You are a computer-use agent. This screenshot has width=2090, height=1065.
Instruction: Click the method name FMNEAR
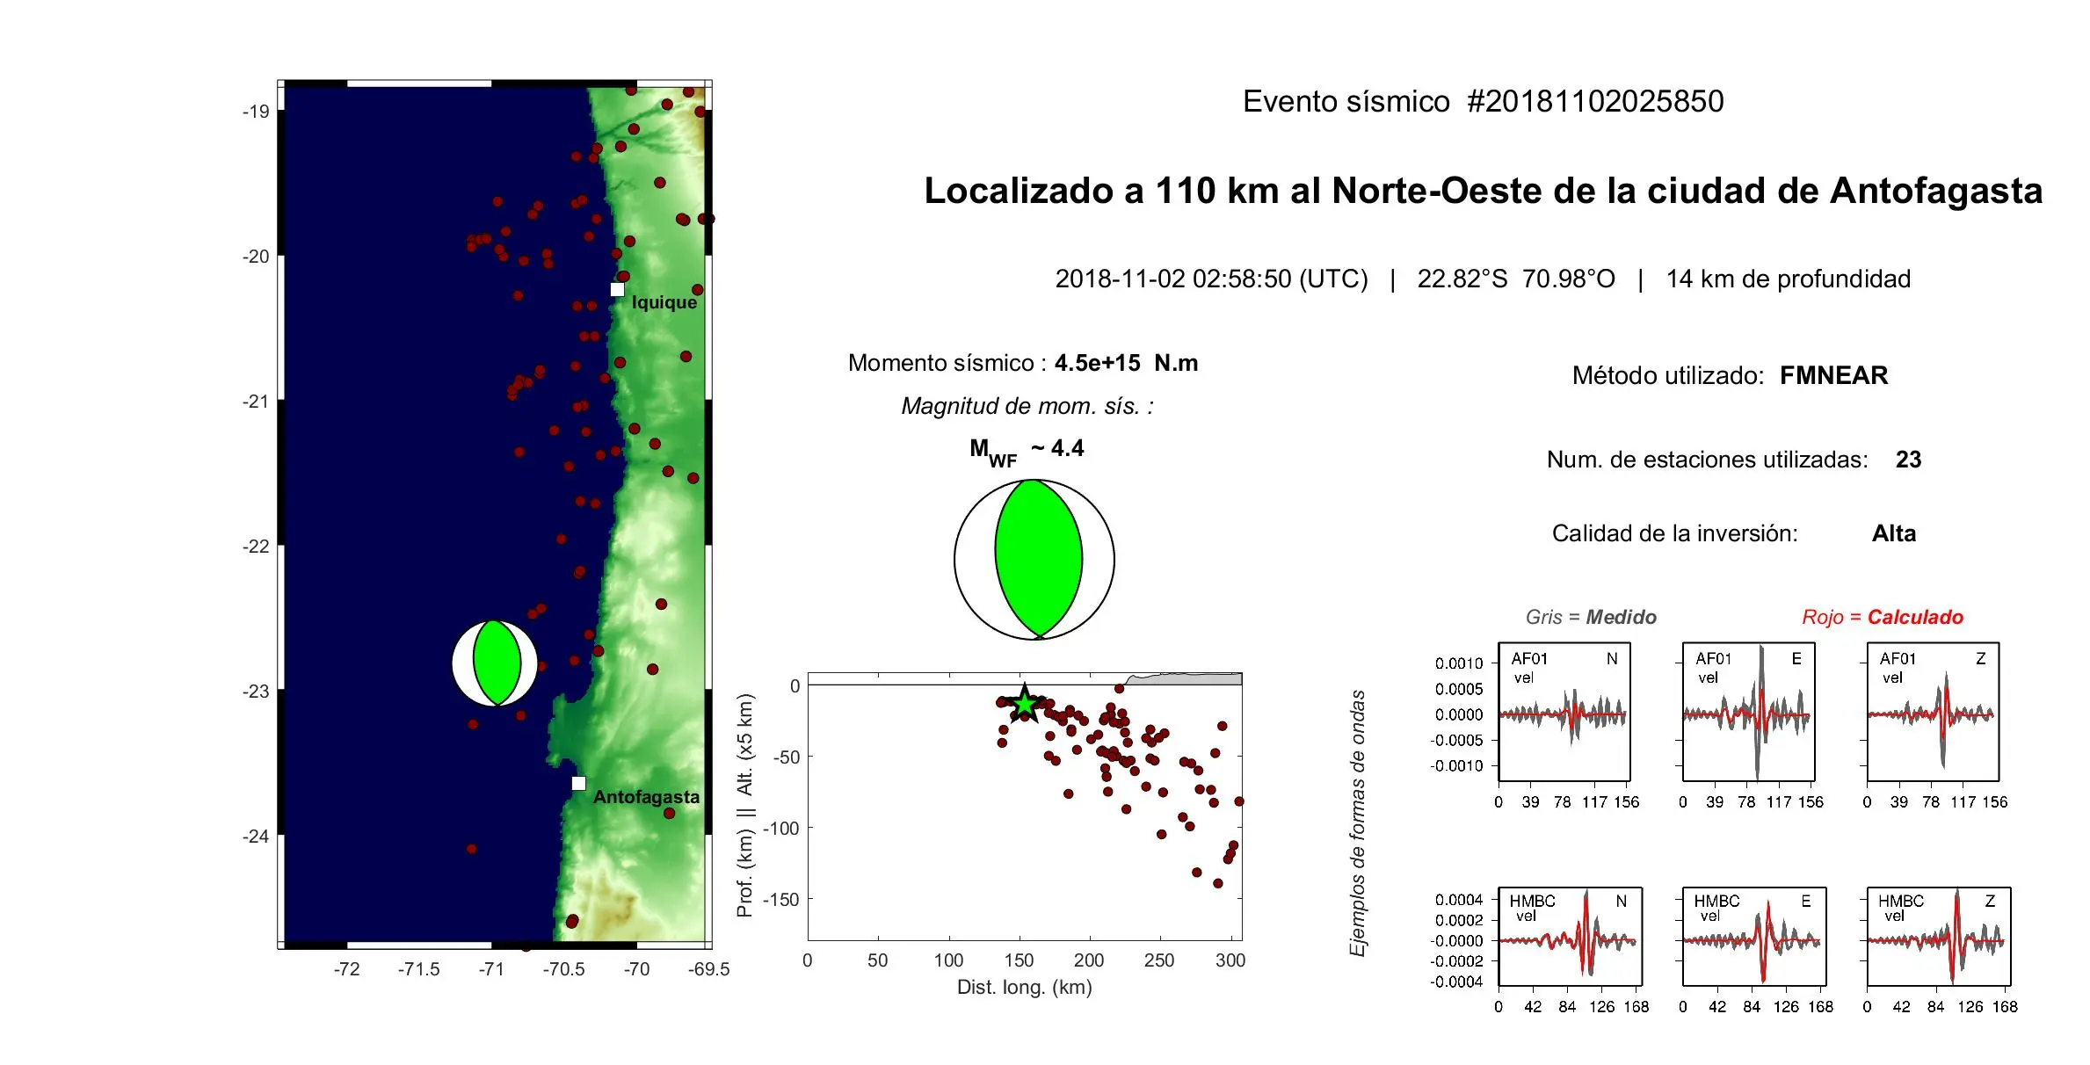coord(1833,375)
